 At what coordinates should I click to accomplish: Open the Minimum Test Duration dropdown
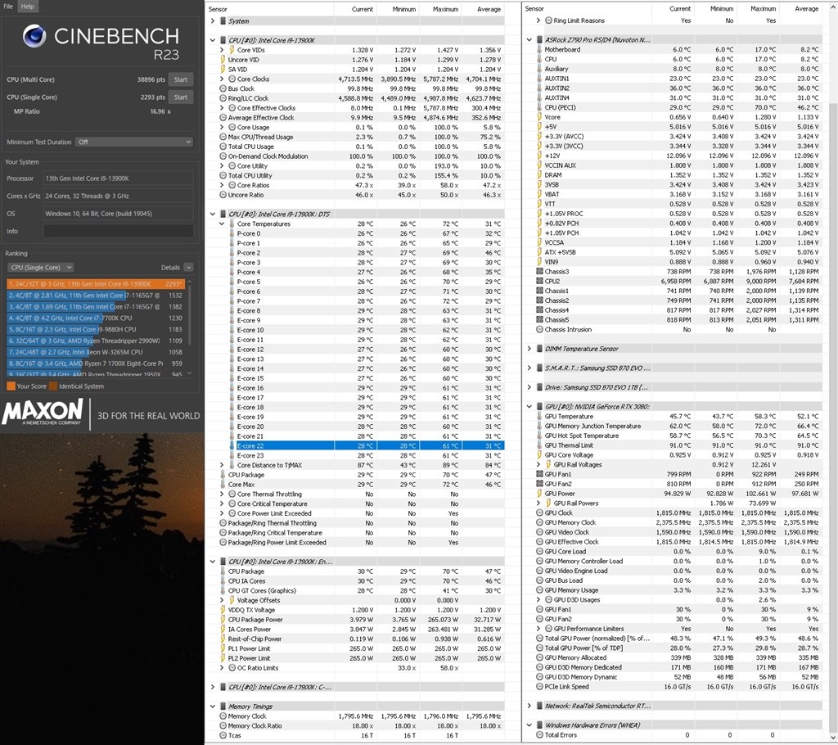pos(134,142)
